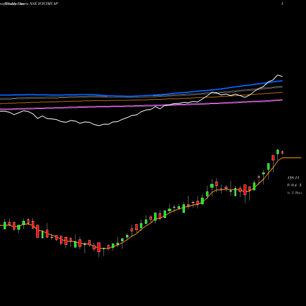Click the peak of the white line
306x306 pixels.
278,75
